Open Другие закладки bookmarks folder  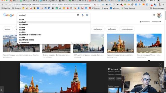[157, 8]
